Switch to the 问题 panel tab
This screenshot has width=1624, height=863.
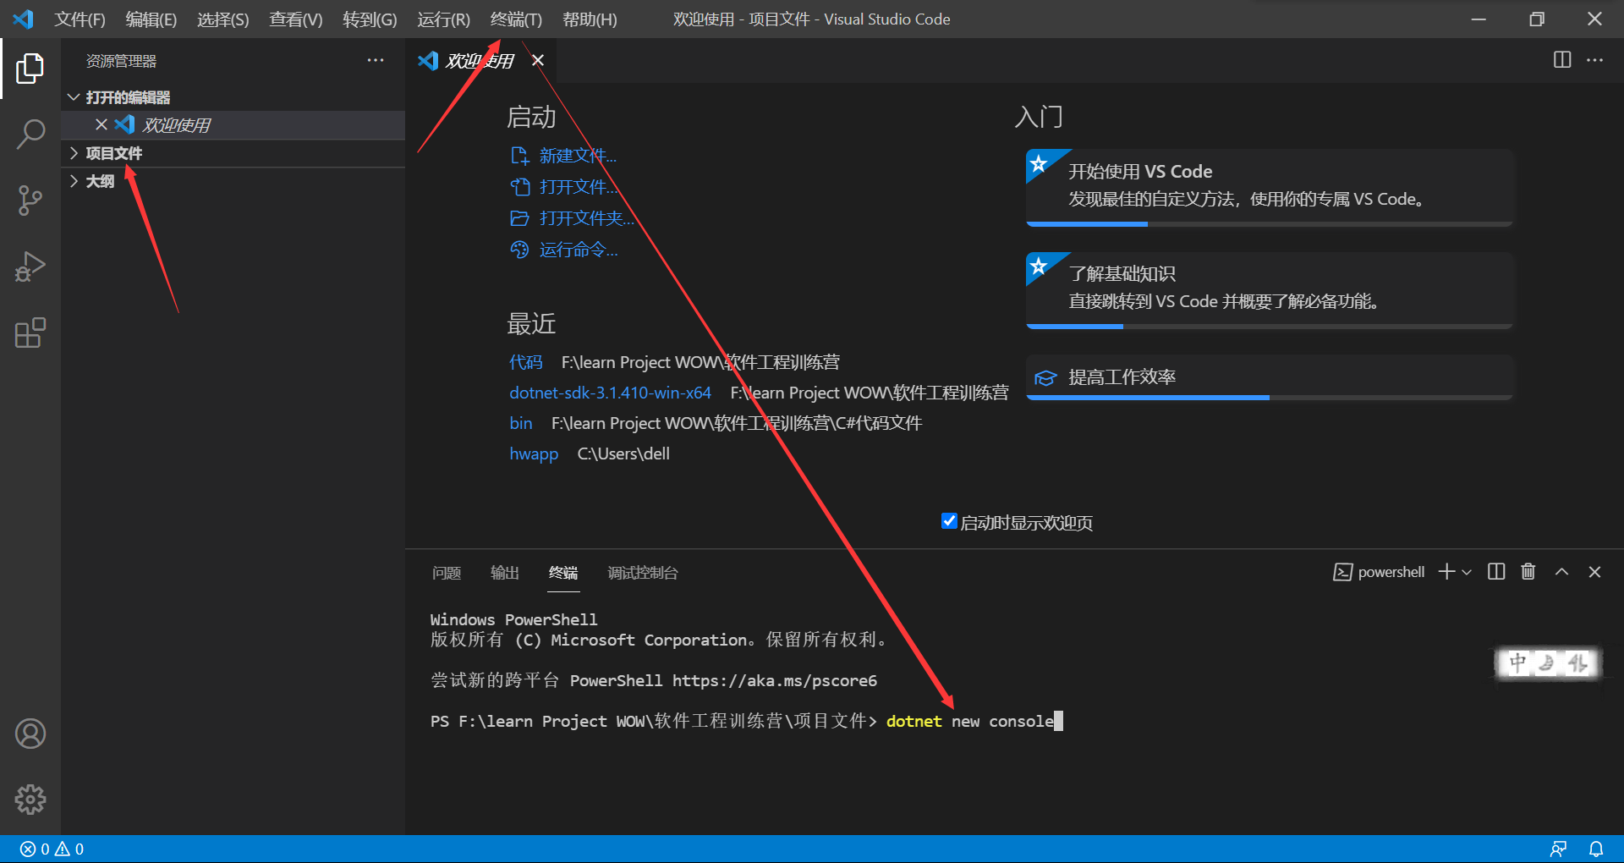coord(447,573)
